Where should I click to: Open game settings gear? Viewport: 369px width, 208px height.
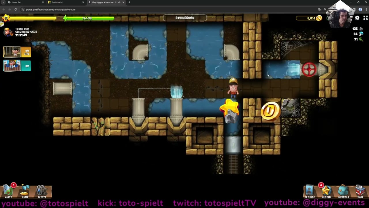click(357, 18)
